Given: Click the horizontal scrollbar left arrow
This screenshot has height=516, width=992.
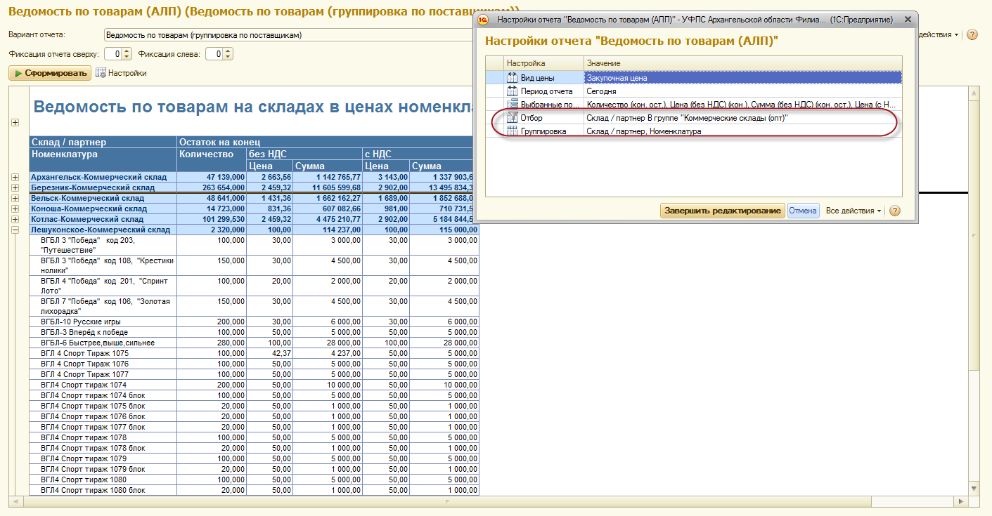Looking at the screenshot, I should click(x=14, y=502).
